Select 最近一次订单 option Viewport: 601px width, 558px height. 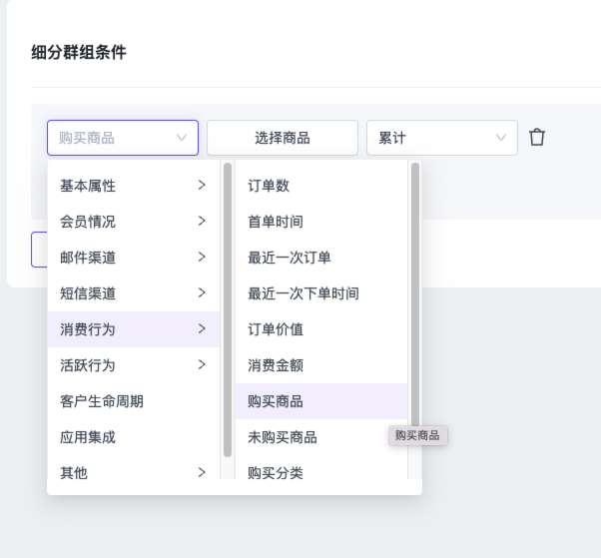[319, 258]
